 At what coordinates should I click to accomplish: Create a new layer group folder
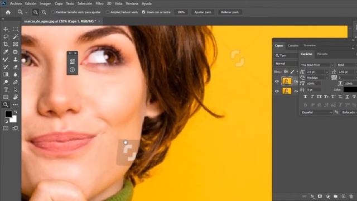(x=336, y=196)
